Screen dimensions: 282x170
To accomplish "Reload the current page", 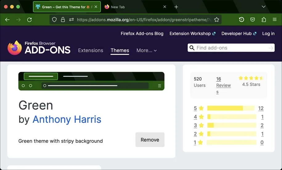I will pos(29,20).
